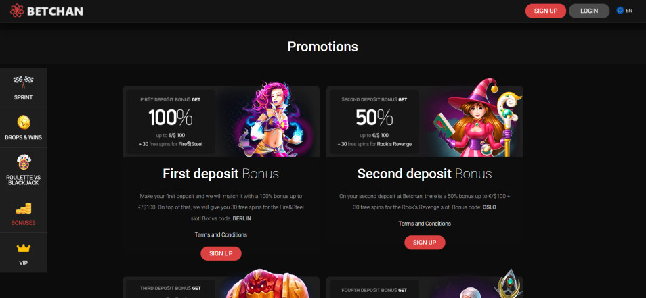Image resolution: width=646 pixels, height=298 pixels.
Task: Select the BONUSES sidebar label
Action: (24, 223)
